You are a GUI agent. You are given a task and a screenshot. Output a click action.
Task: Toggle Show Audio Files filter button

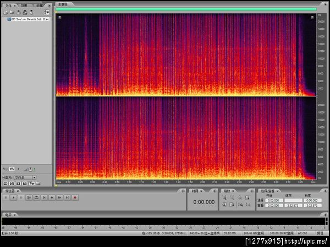(x=5, y=184)
